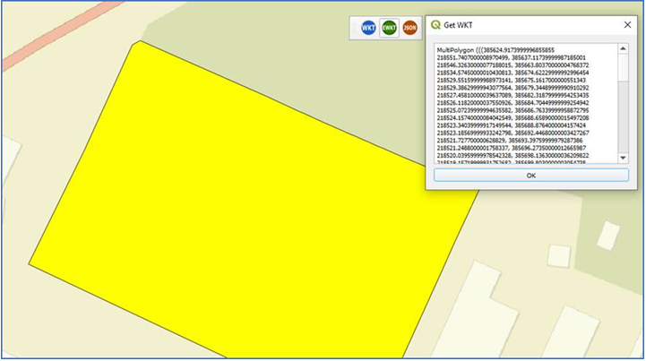Viewport: 646px width, 361px height.
Task: Click the line beginning 218546.3263
Action: pos(512,65)
